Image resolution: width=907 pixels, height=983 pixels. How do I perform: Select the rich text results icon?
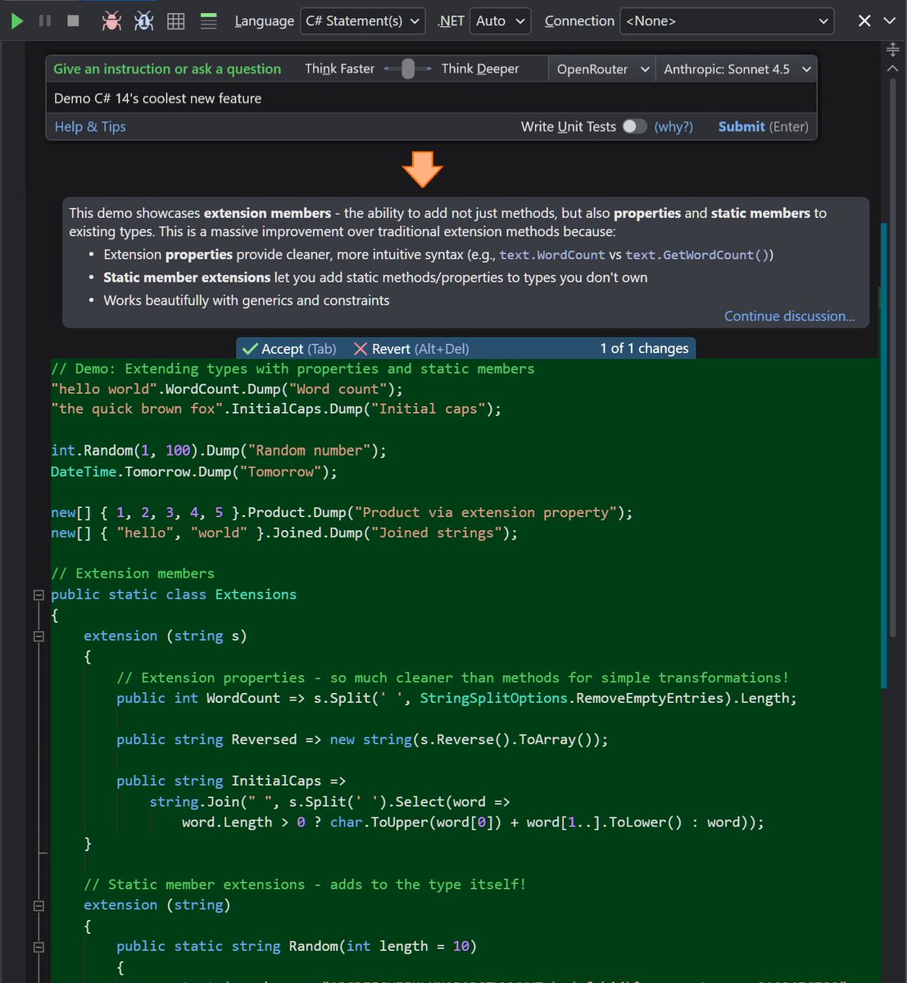[208, 20]
